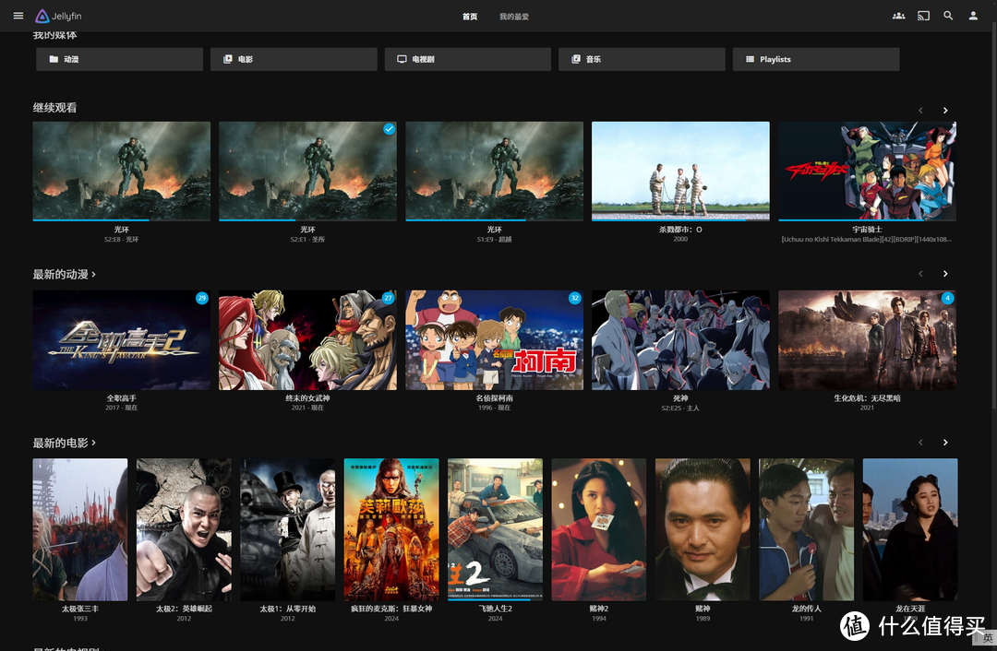Open the hamburger main menu
The image size is (997, 651).
(18, 16)
